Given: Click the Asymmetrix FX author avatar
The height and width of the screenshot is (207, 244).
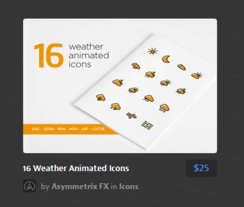Looking at the screenshot, I should pos(30,186).
